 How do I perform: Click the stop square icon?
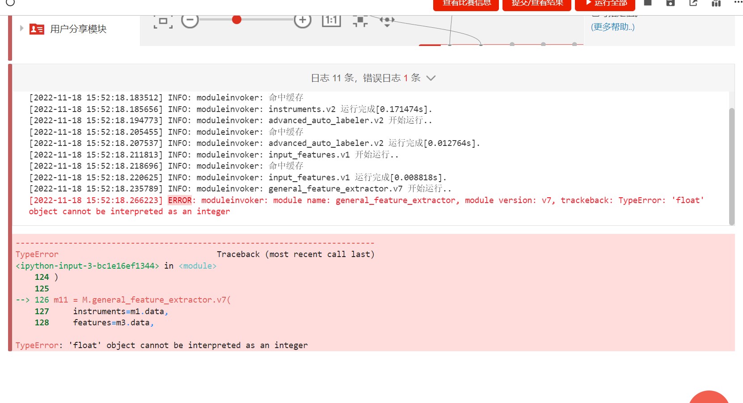[648, 3]
